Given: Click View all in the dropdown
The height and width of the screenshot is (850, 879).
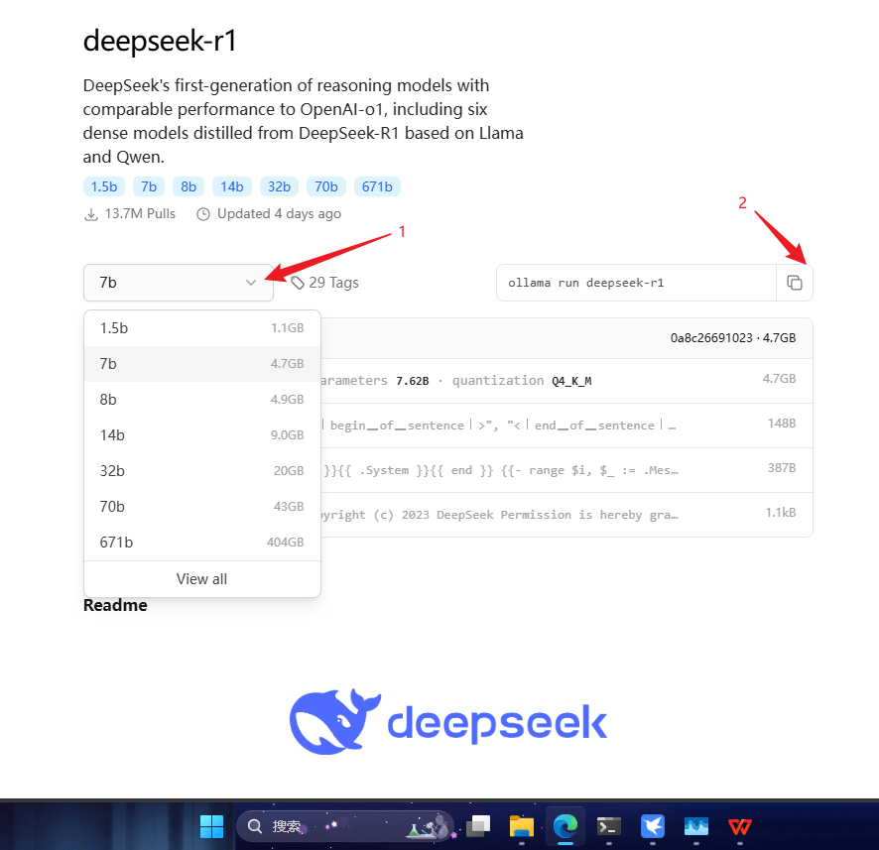Looking at the screenshot, I should pyautogui.click(x=202, y=579).
